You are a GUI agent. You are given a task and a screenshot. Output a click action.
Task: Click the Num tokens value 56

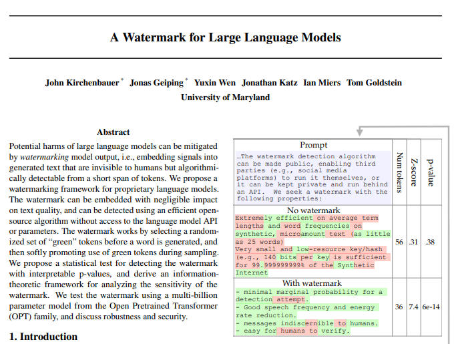tap(399, 242)
